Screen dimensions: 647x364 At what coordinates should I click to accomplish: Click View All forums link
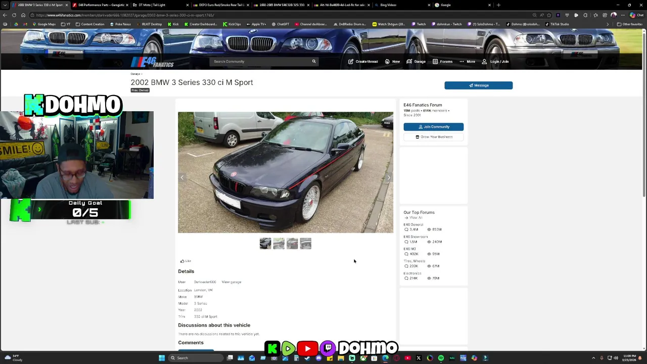click(415, 218)
